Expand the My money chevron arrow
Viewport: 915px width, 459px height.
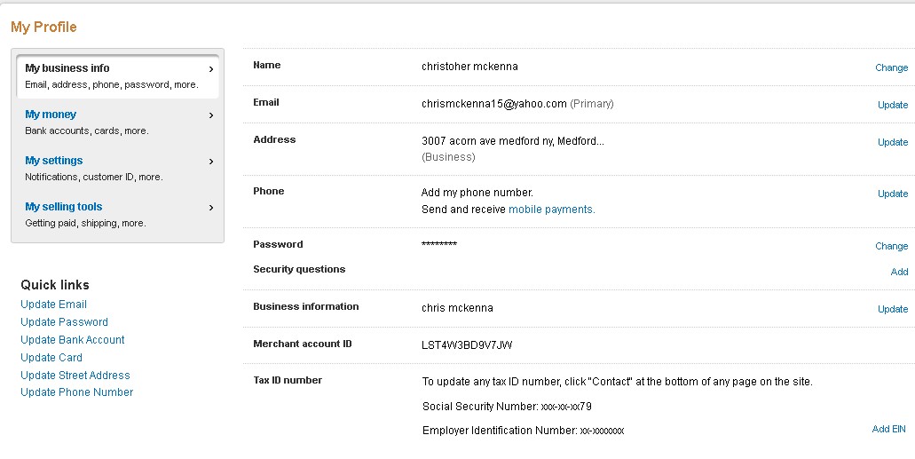[x=211, y=115]
